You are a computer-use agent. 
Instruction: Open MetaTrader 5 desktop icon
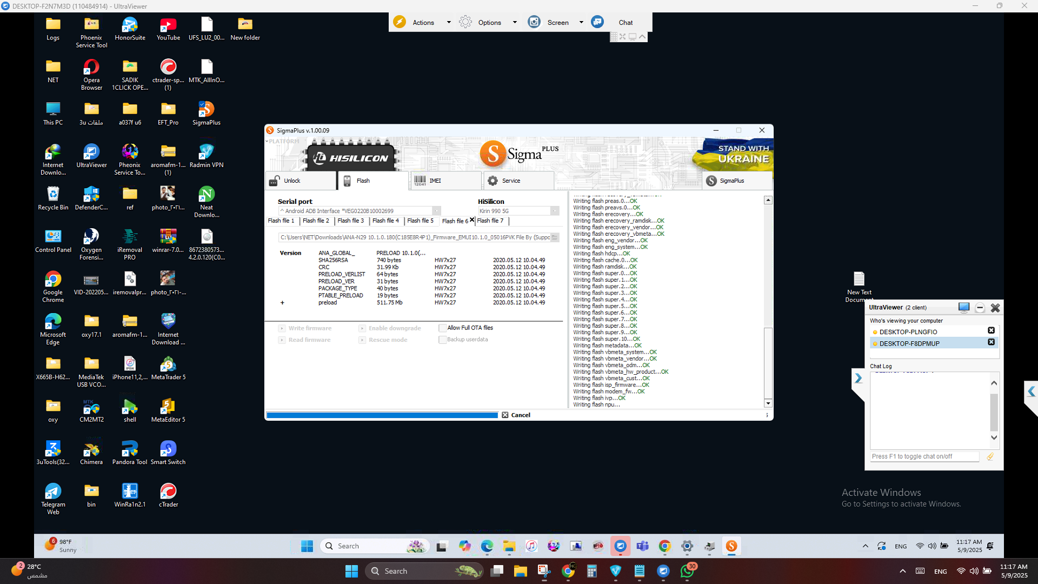(168, 368)
